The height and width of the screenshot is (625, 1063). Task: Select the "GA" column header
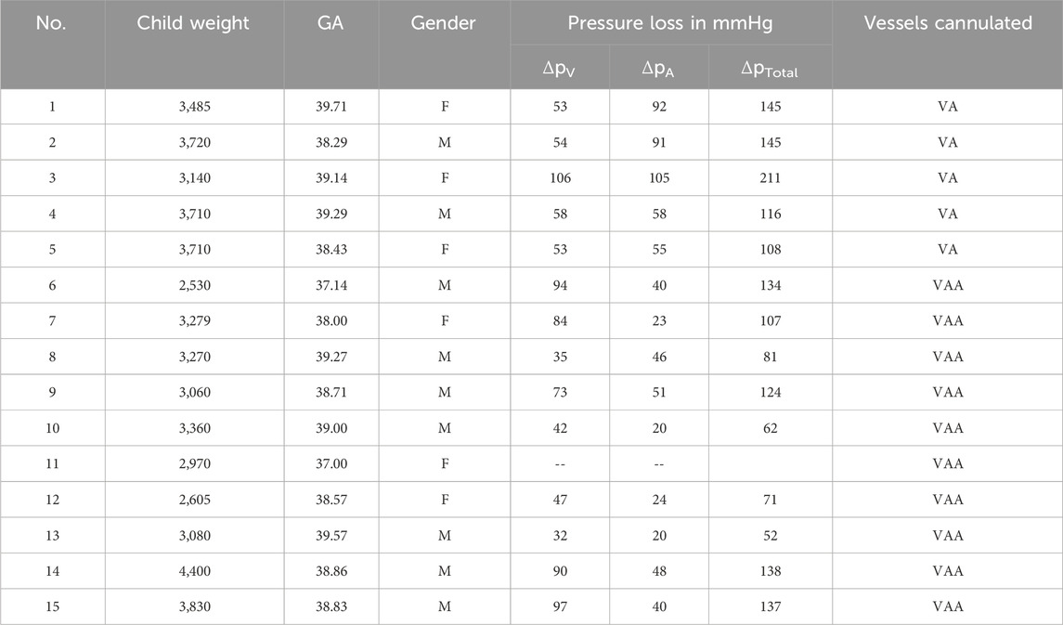coord(331,23)
